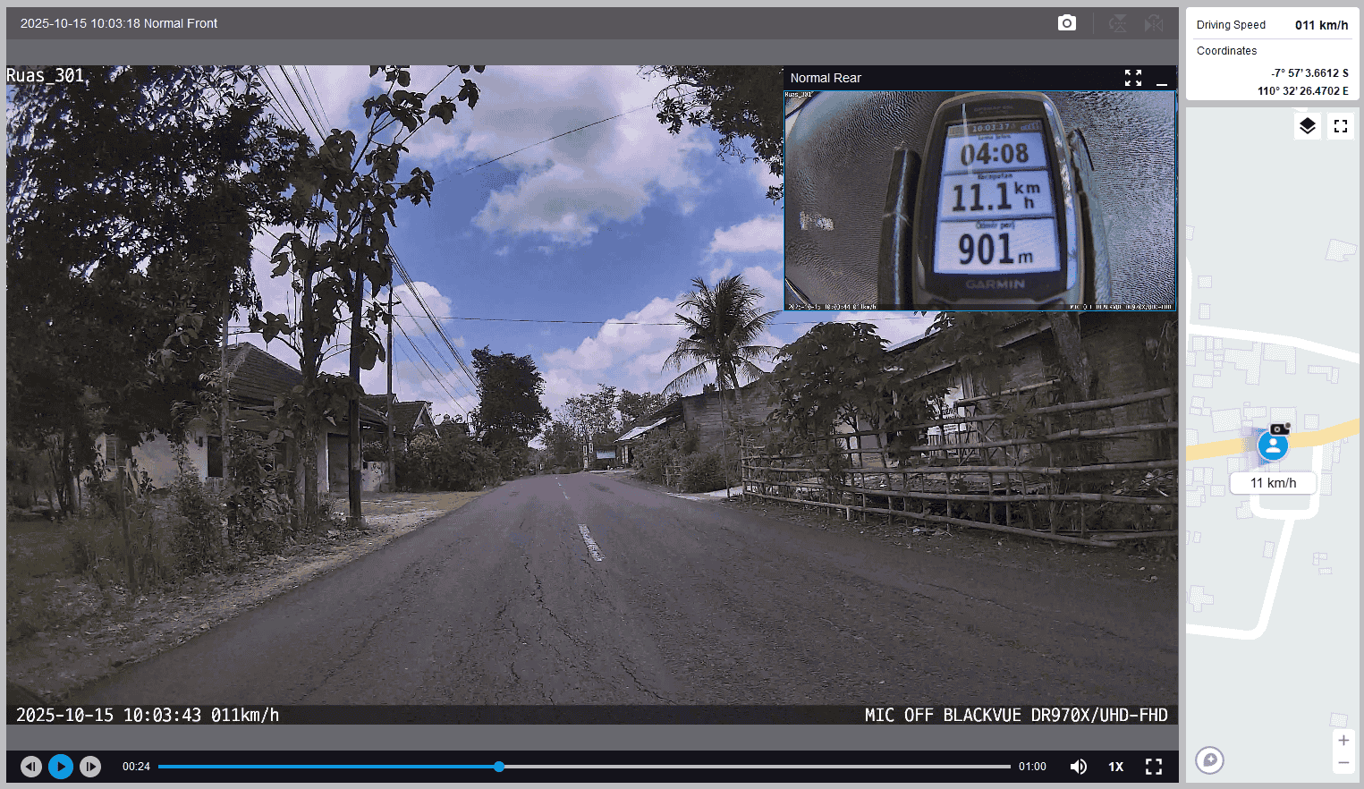Change the 1X playback speed

(1116, 767)
